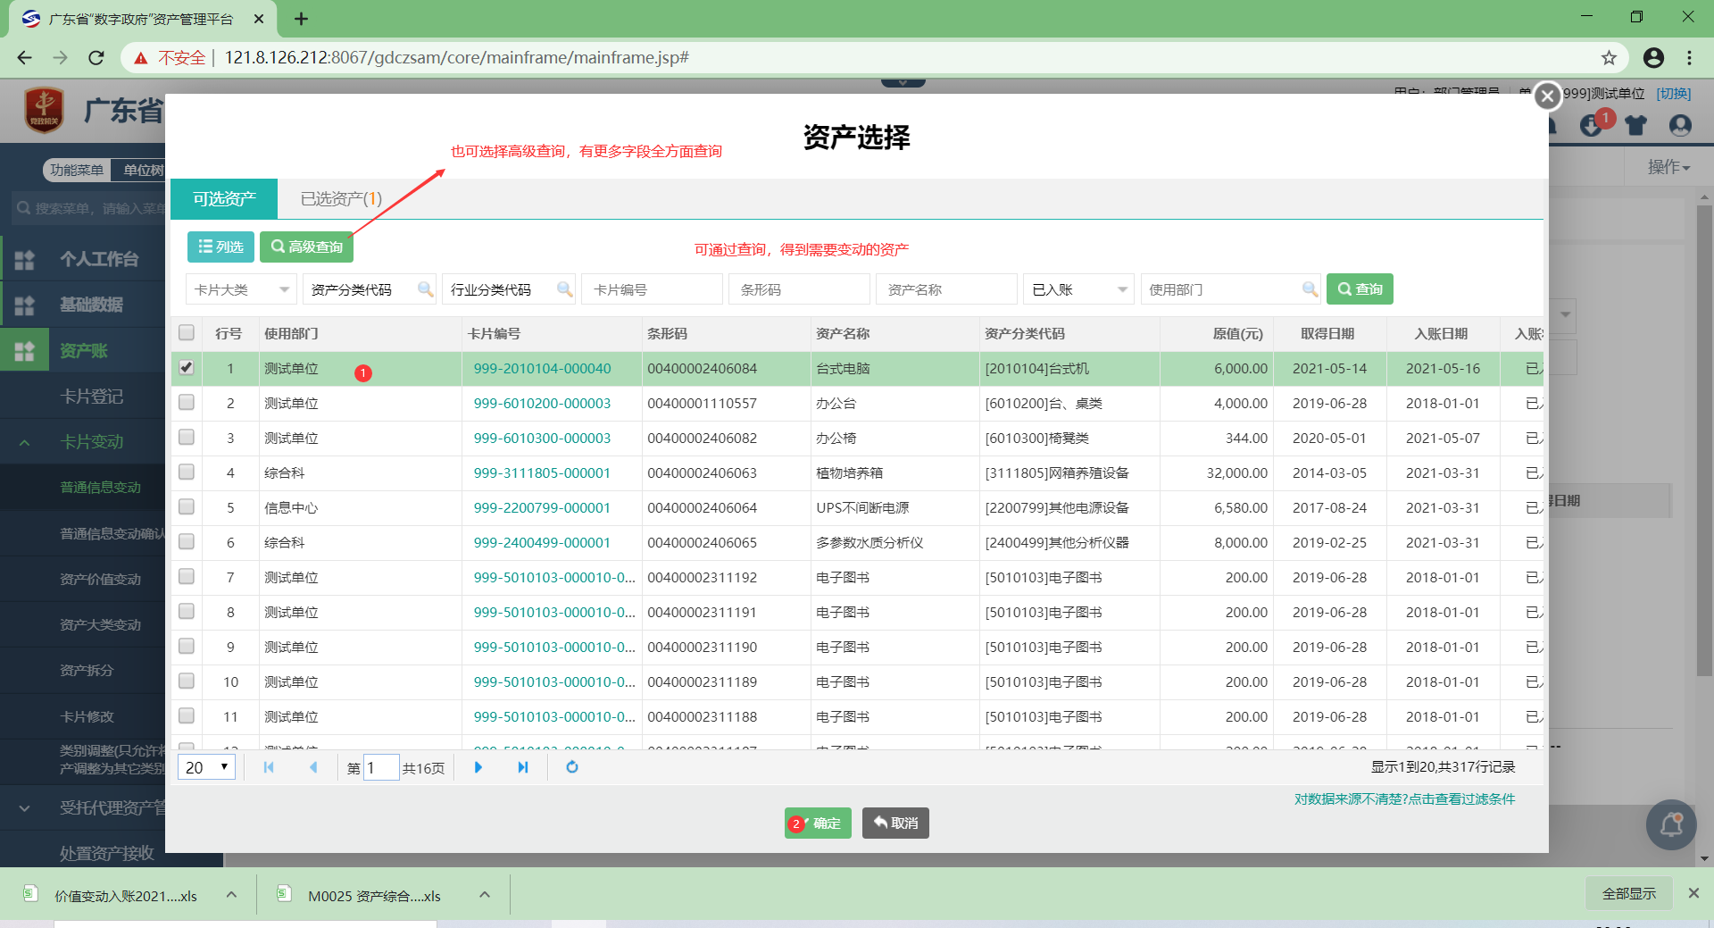Bookmark this page with star icon

pos(1609,58)
